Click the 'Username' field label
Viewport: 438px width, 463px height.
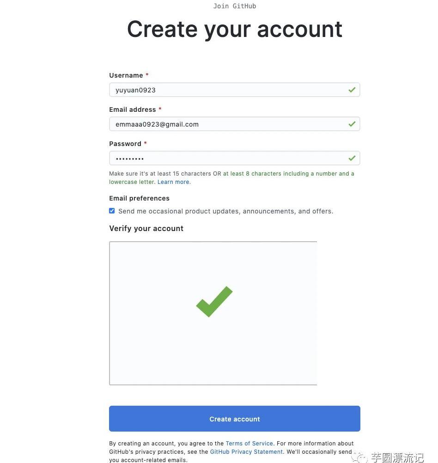pos(126,75)
